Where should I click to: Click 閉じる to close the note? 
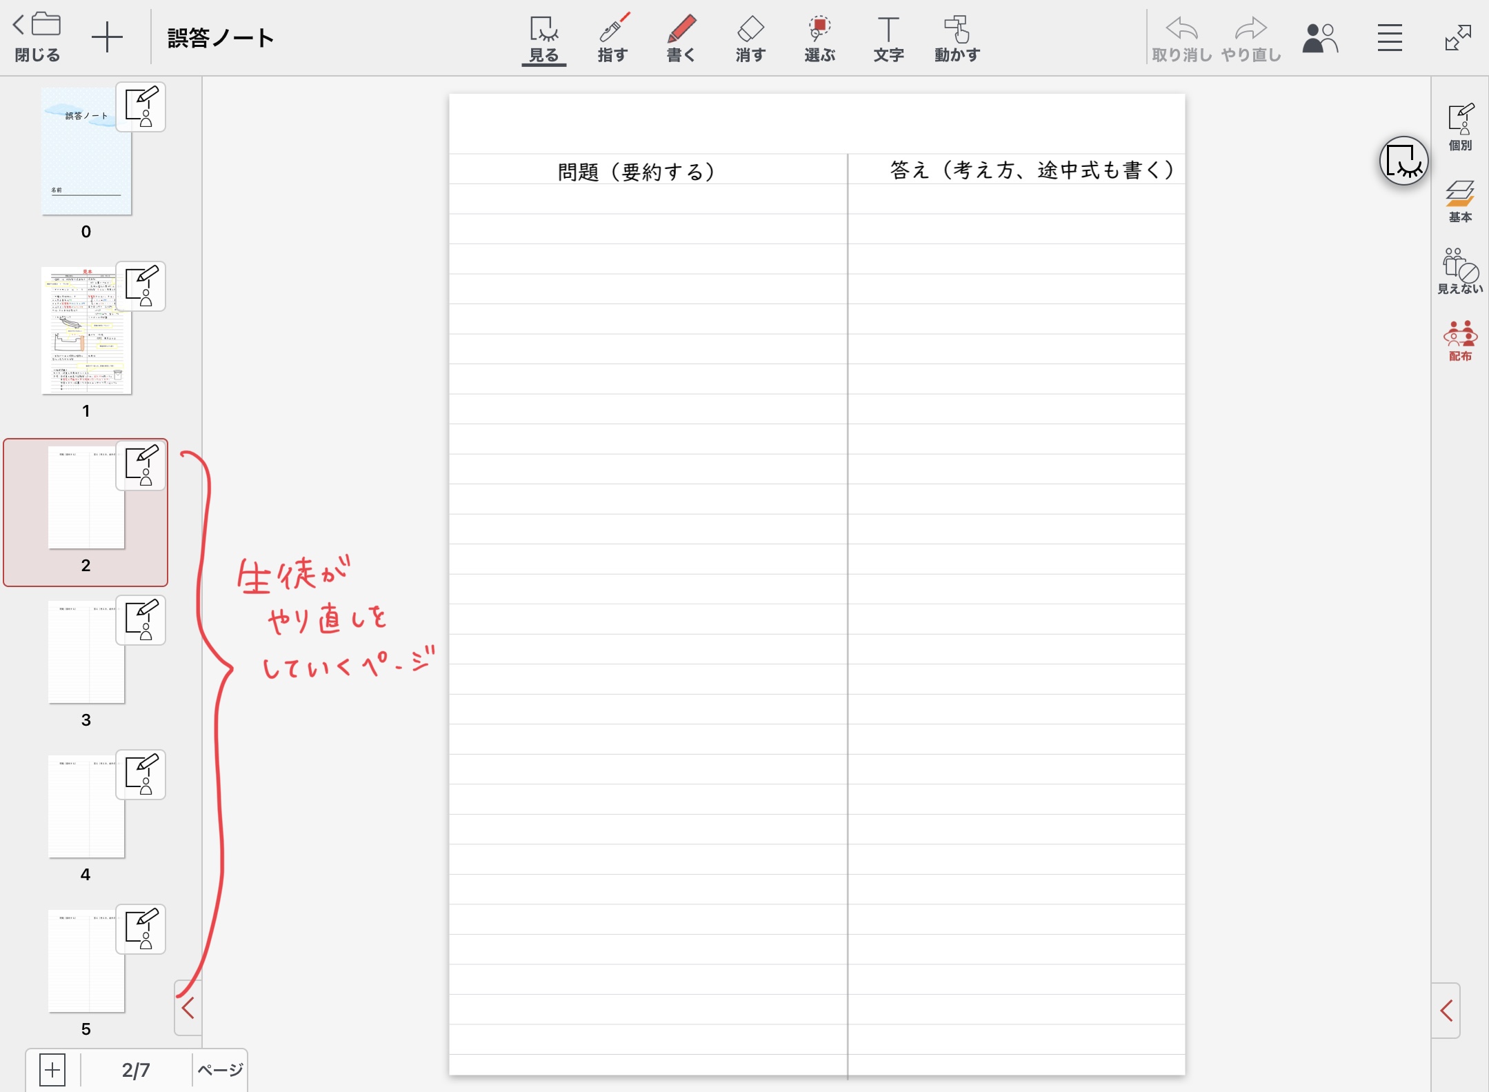37,38
